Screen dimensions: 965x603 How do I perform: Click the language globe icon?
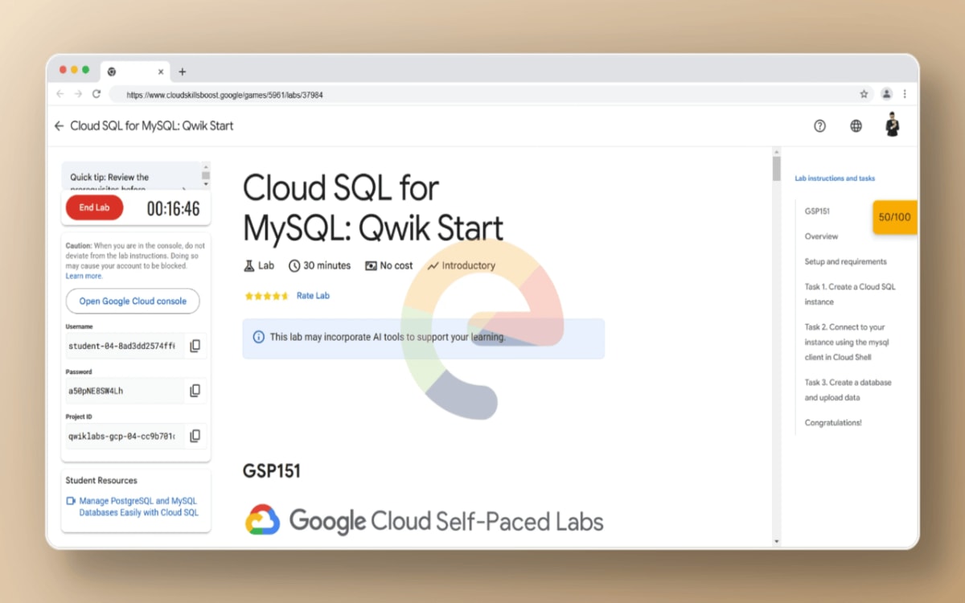tap(855, 126)
